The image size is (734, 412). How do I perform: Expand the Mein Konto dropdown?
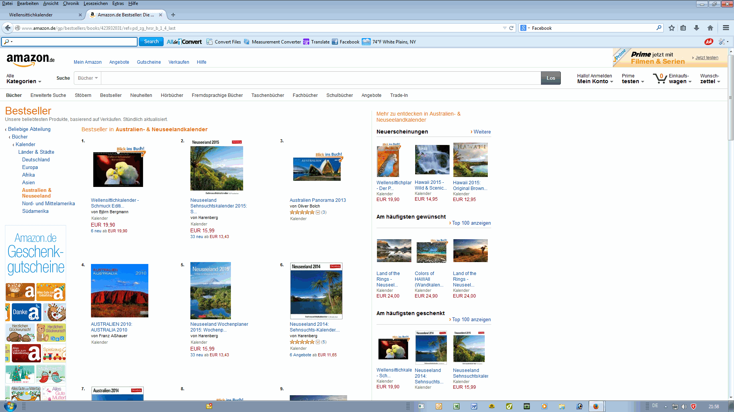[x=595, y=79]
